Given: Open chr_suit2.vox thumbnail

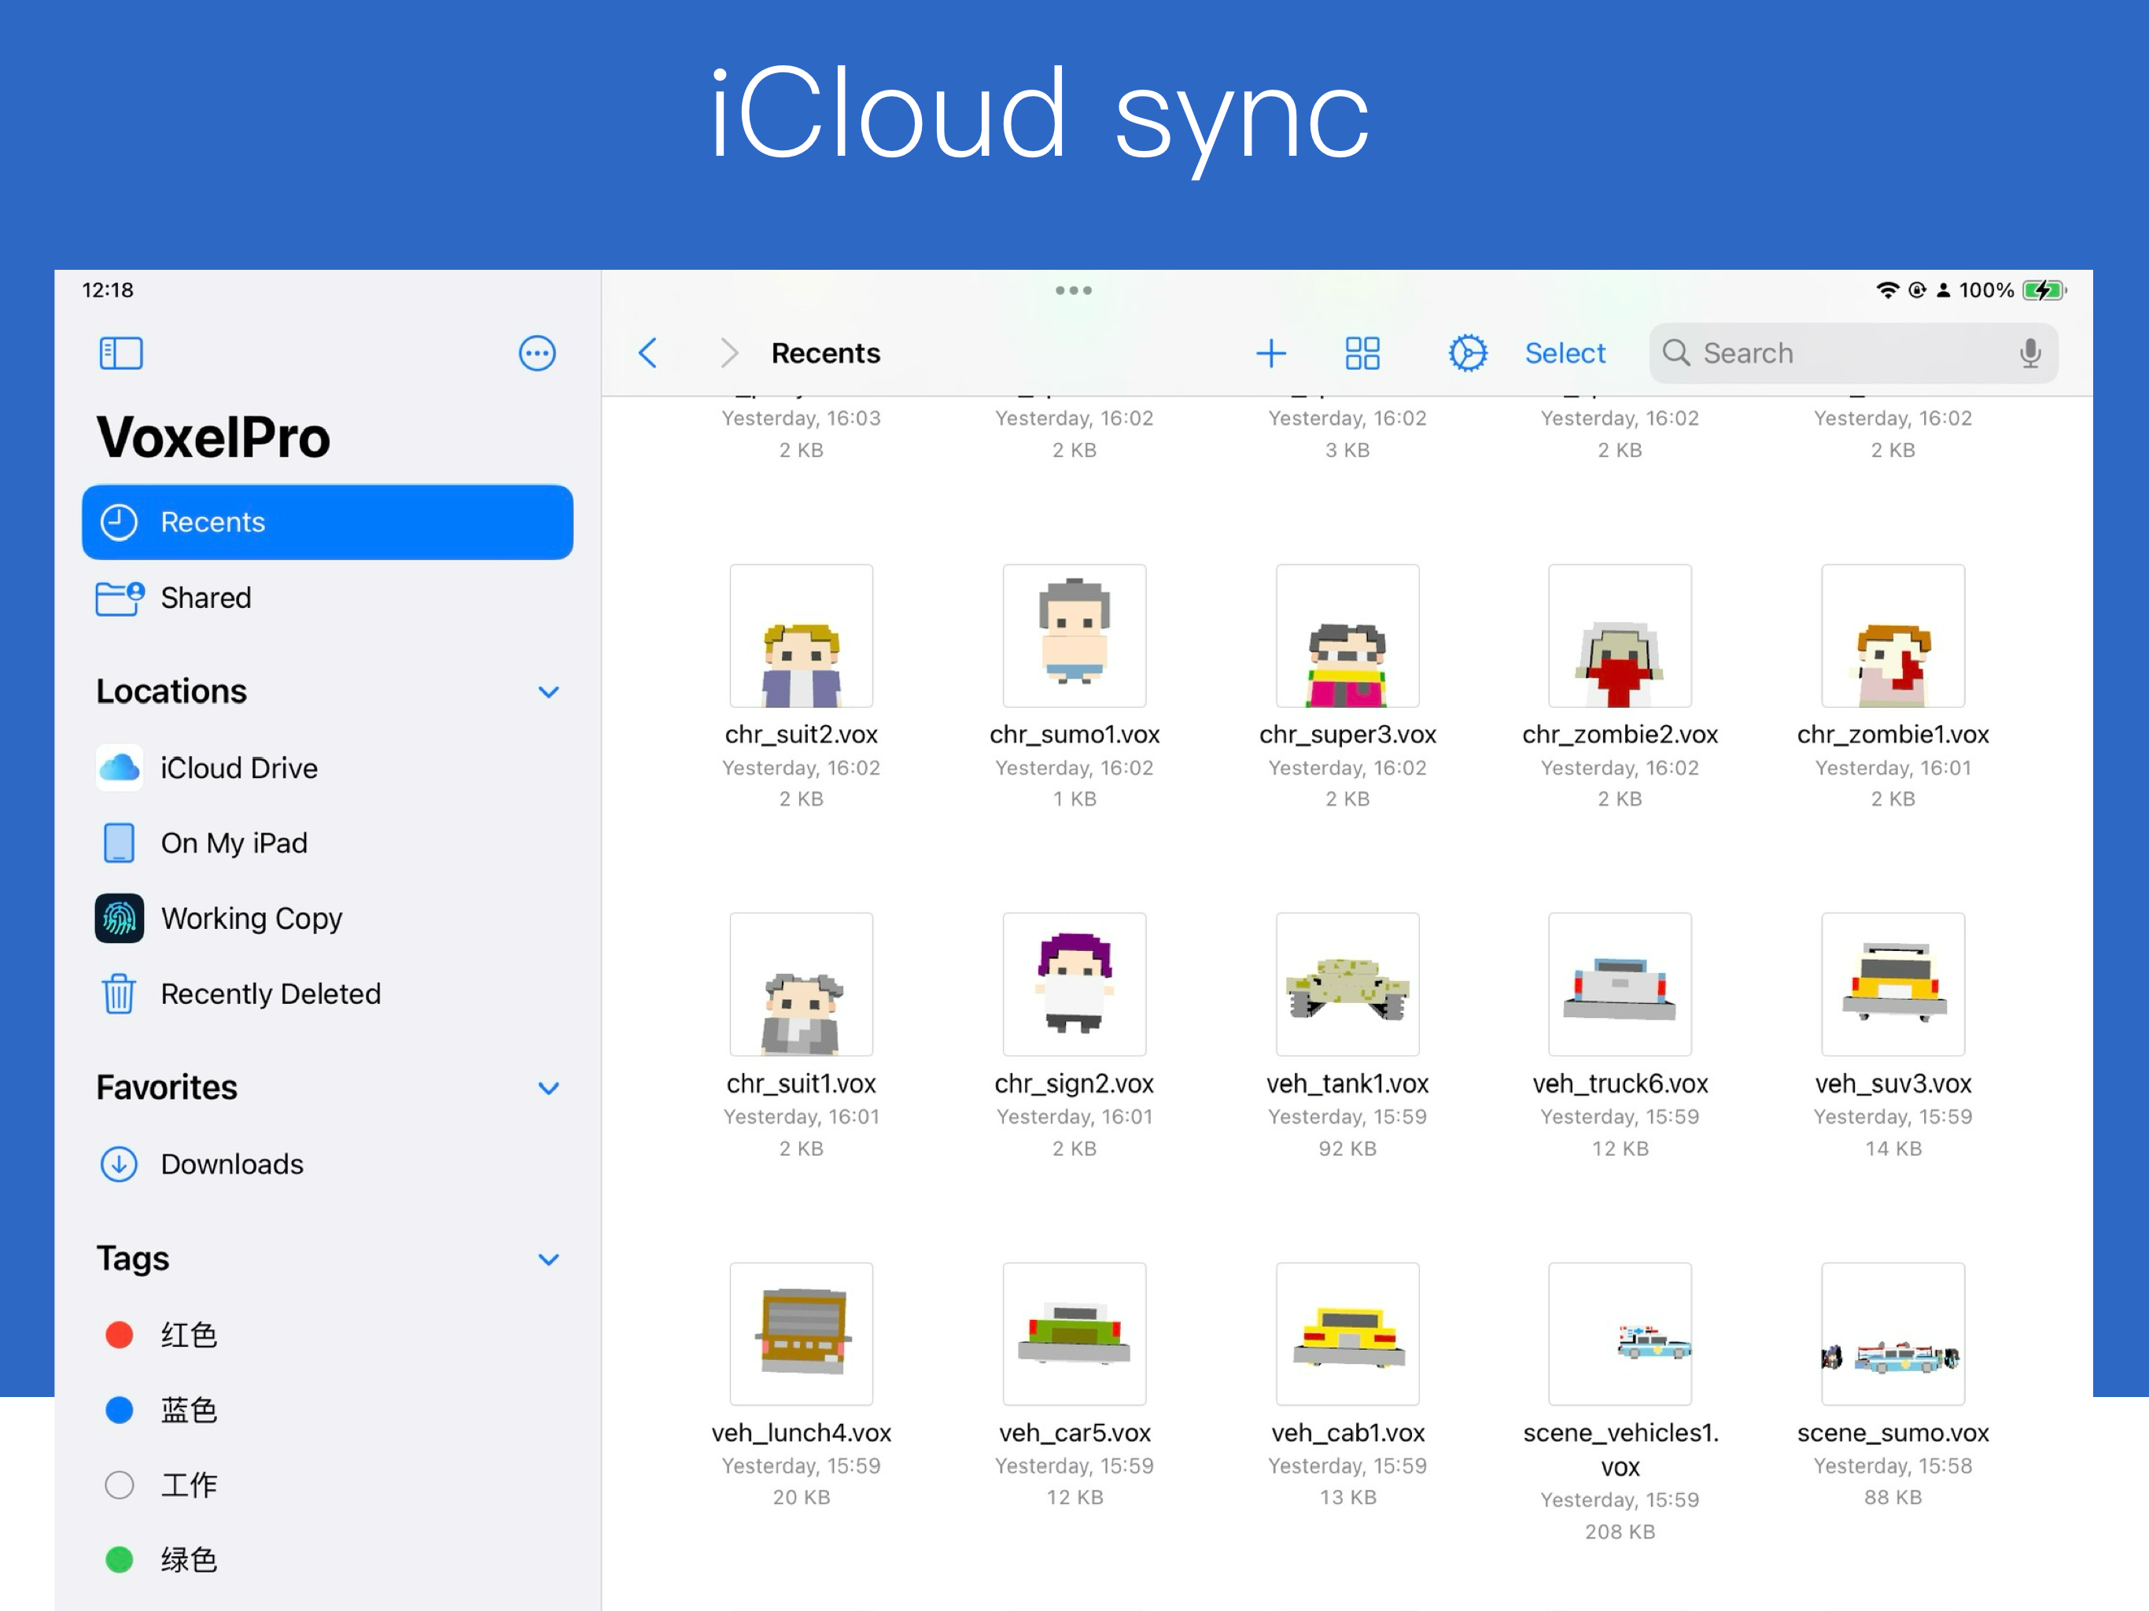Looking at the screenshot, I should point(802,636).
